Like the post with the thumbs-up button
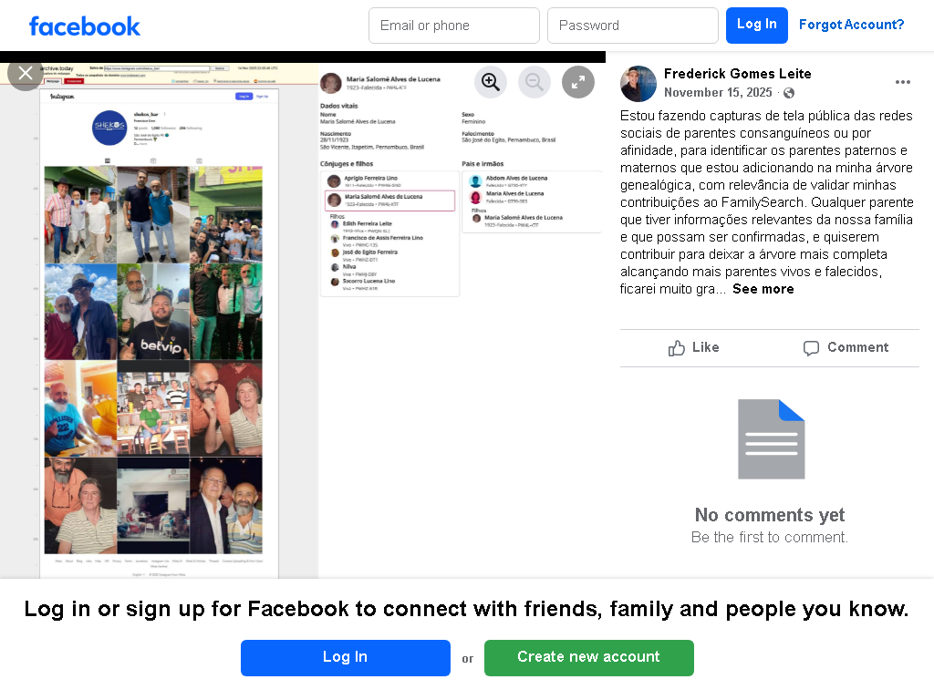 point(694,347)
